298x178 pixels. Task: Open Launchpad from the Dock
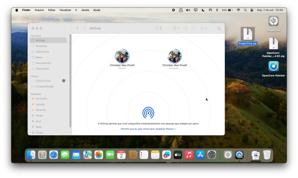(x=42, y=155)
